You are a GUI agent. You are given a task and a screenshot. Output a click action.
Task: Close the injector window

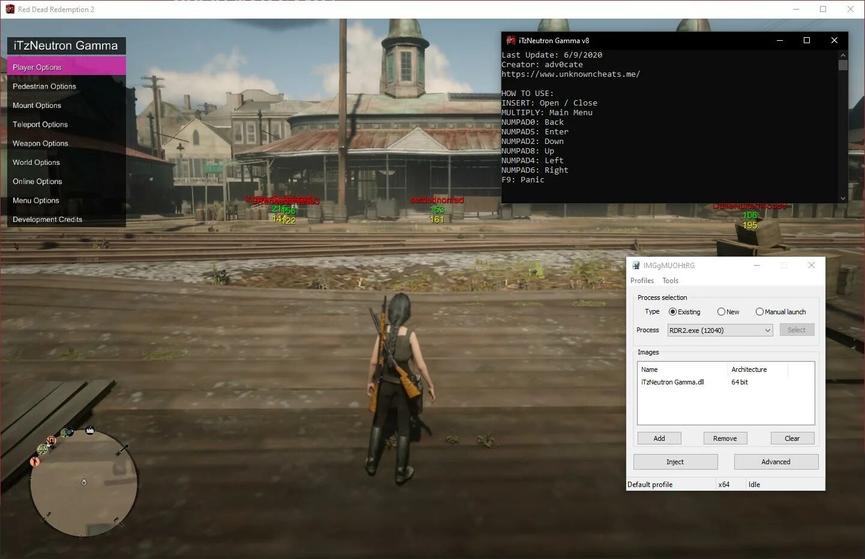pyautogui.click(x=812, y=265)
